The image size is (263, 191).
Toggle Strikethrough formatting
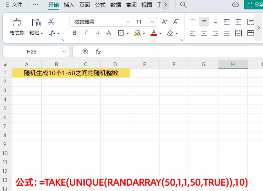click(109, 33)
